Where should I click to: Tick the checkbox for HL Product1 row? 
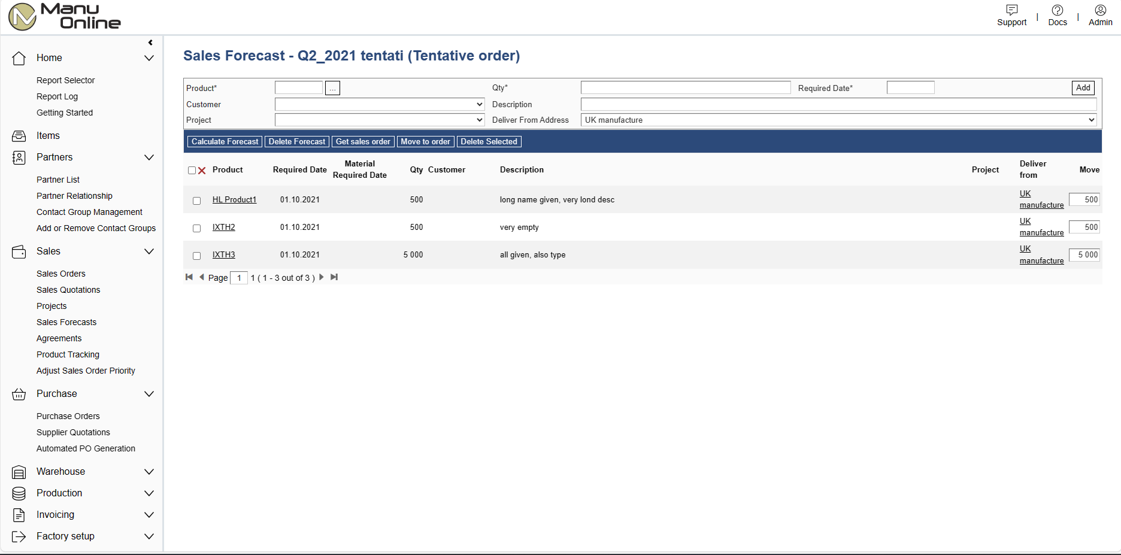196,201
